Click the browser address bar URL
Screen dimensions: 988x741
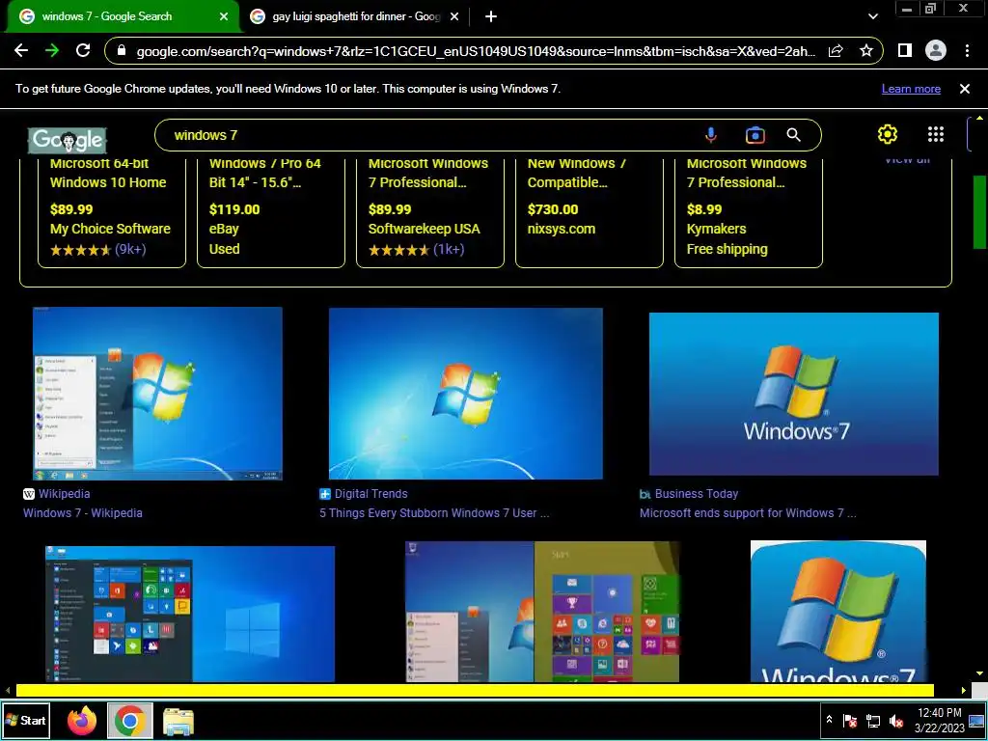pos(476,51)
